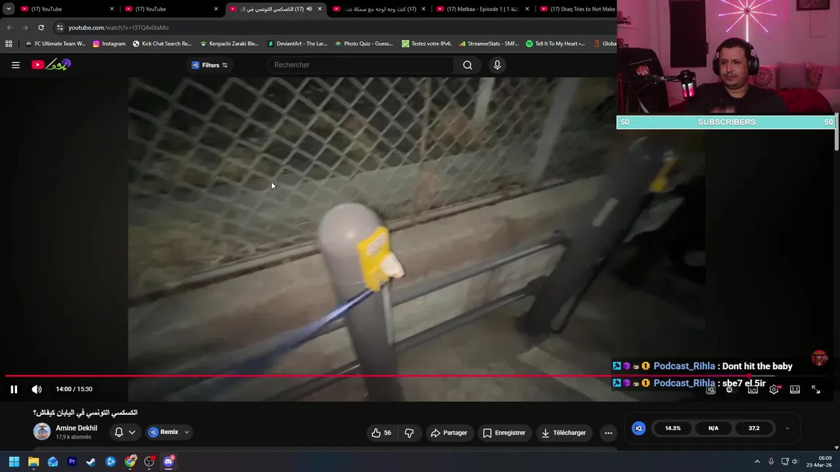Image resolution: width=840 pixels, height=472 pixels.
Task: Reload the page
Action: click(41, 28)
